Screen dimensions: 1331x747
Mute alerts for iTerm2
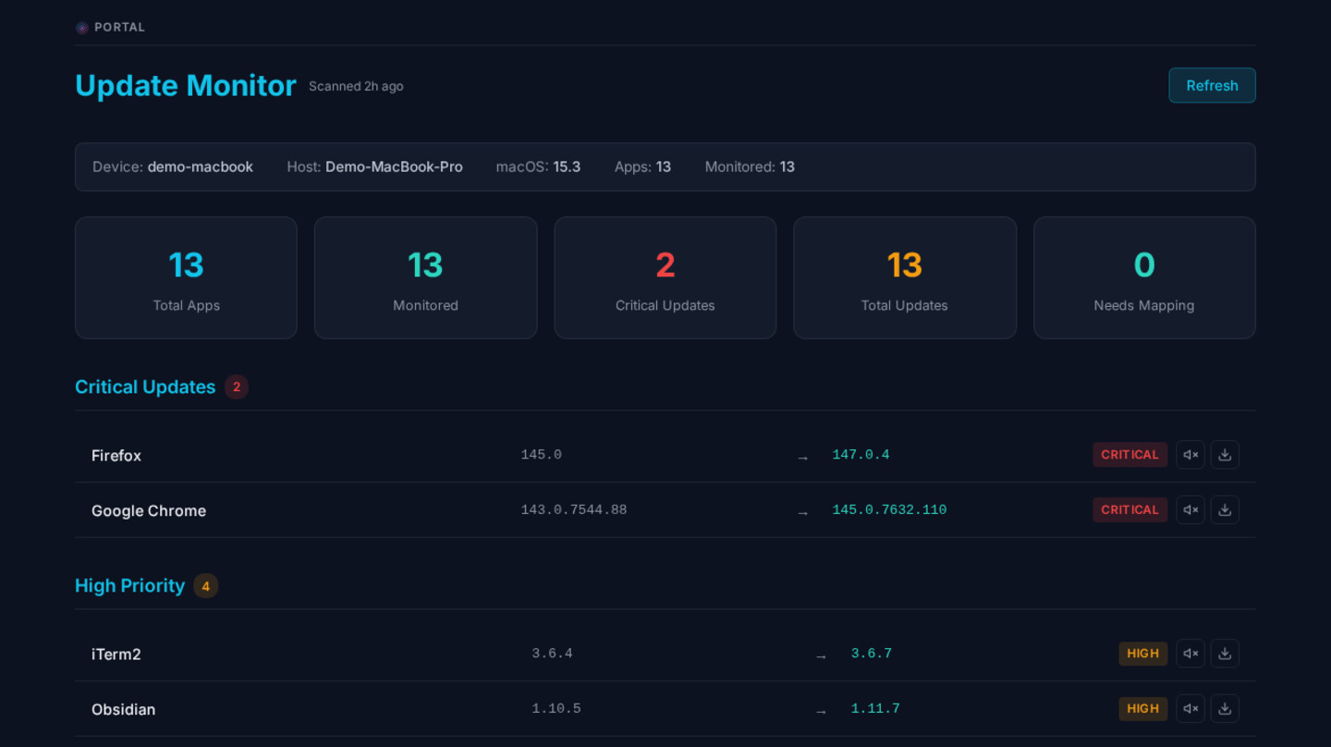(x=1190, y=653)
